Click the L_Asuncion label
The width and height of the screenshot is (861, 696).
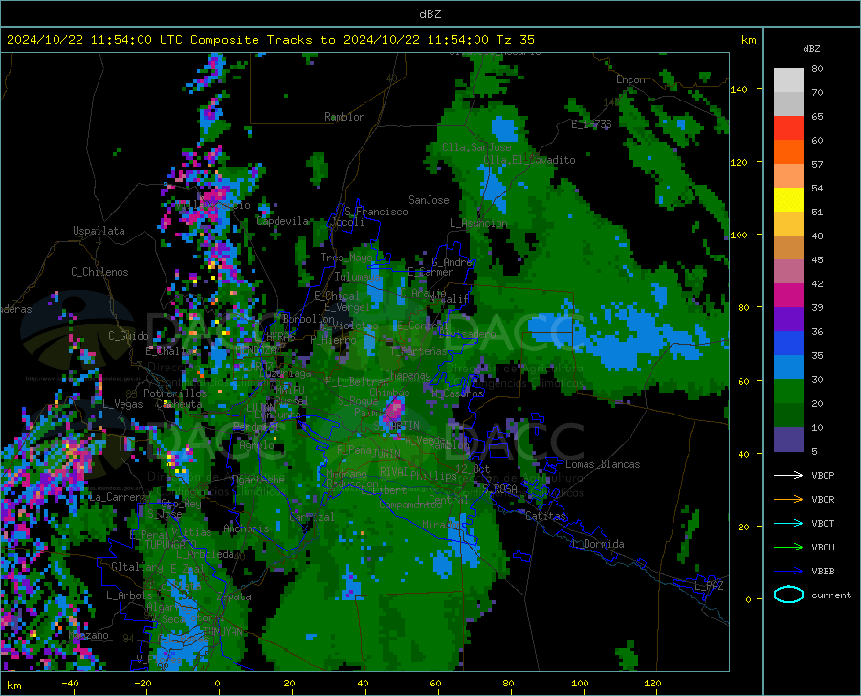(478, 223)
